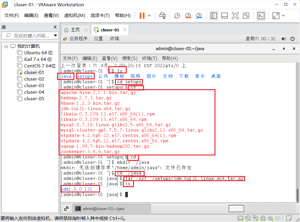
Task: Open the guest 位置 menu
Action: [x=99, y=39]
